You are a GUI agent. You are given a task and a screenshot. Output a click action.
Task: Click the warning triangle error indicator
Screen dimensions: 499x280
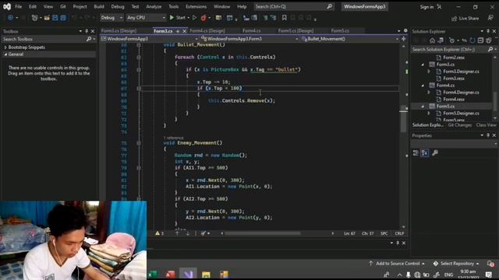click(x=157, y=233)
